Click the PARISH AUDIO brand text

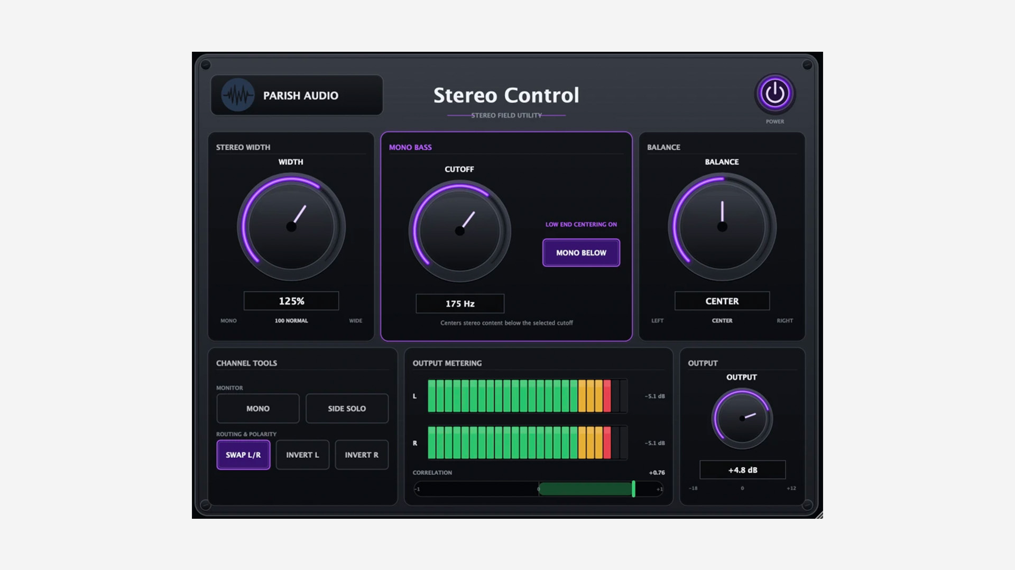click(301, 96)
